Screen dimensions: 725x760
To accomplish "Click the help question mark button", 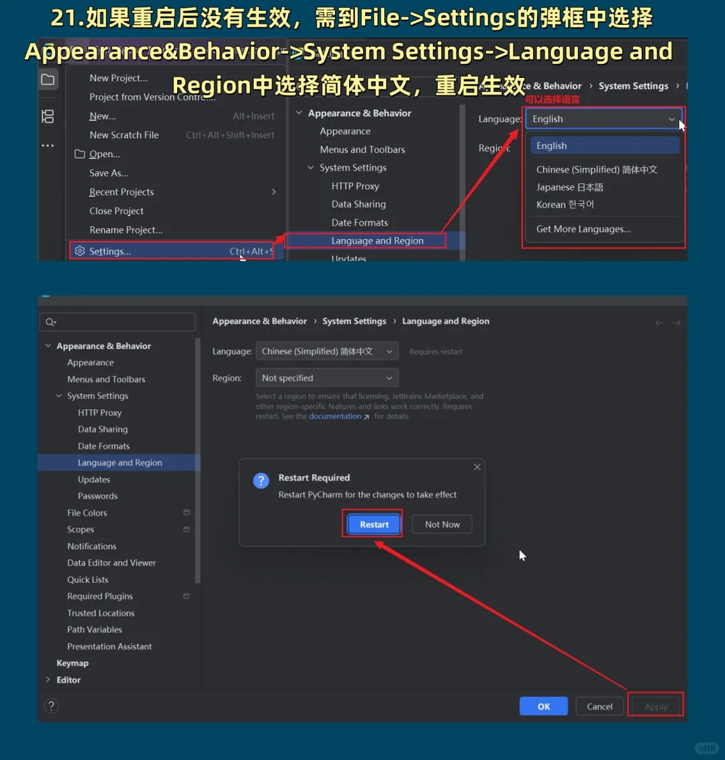I will [x=52, y=706].
